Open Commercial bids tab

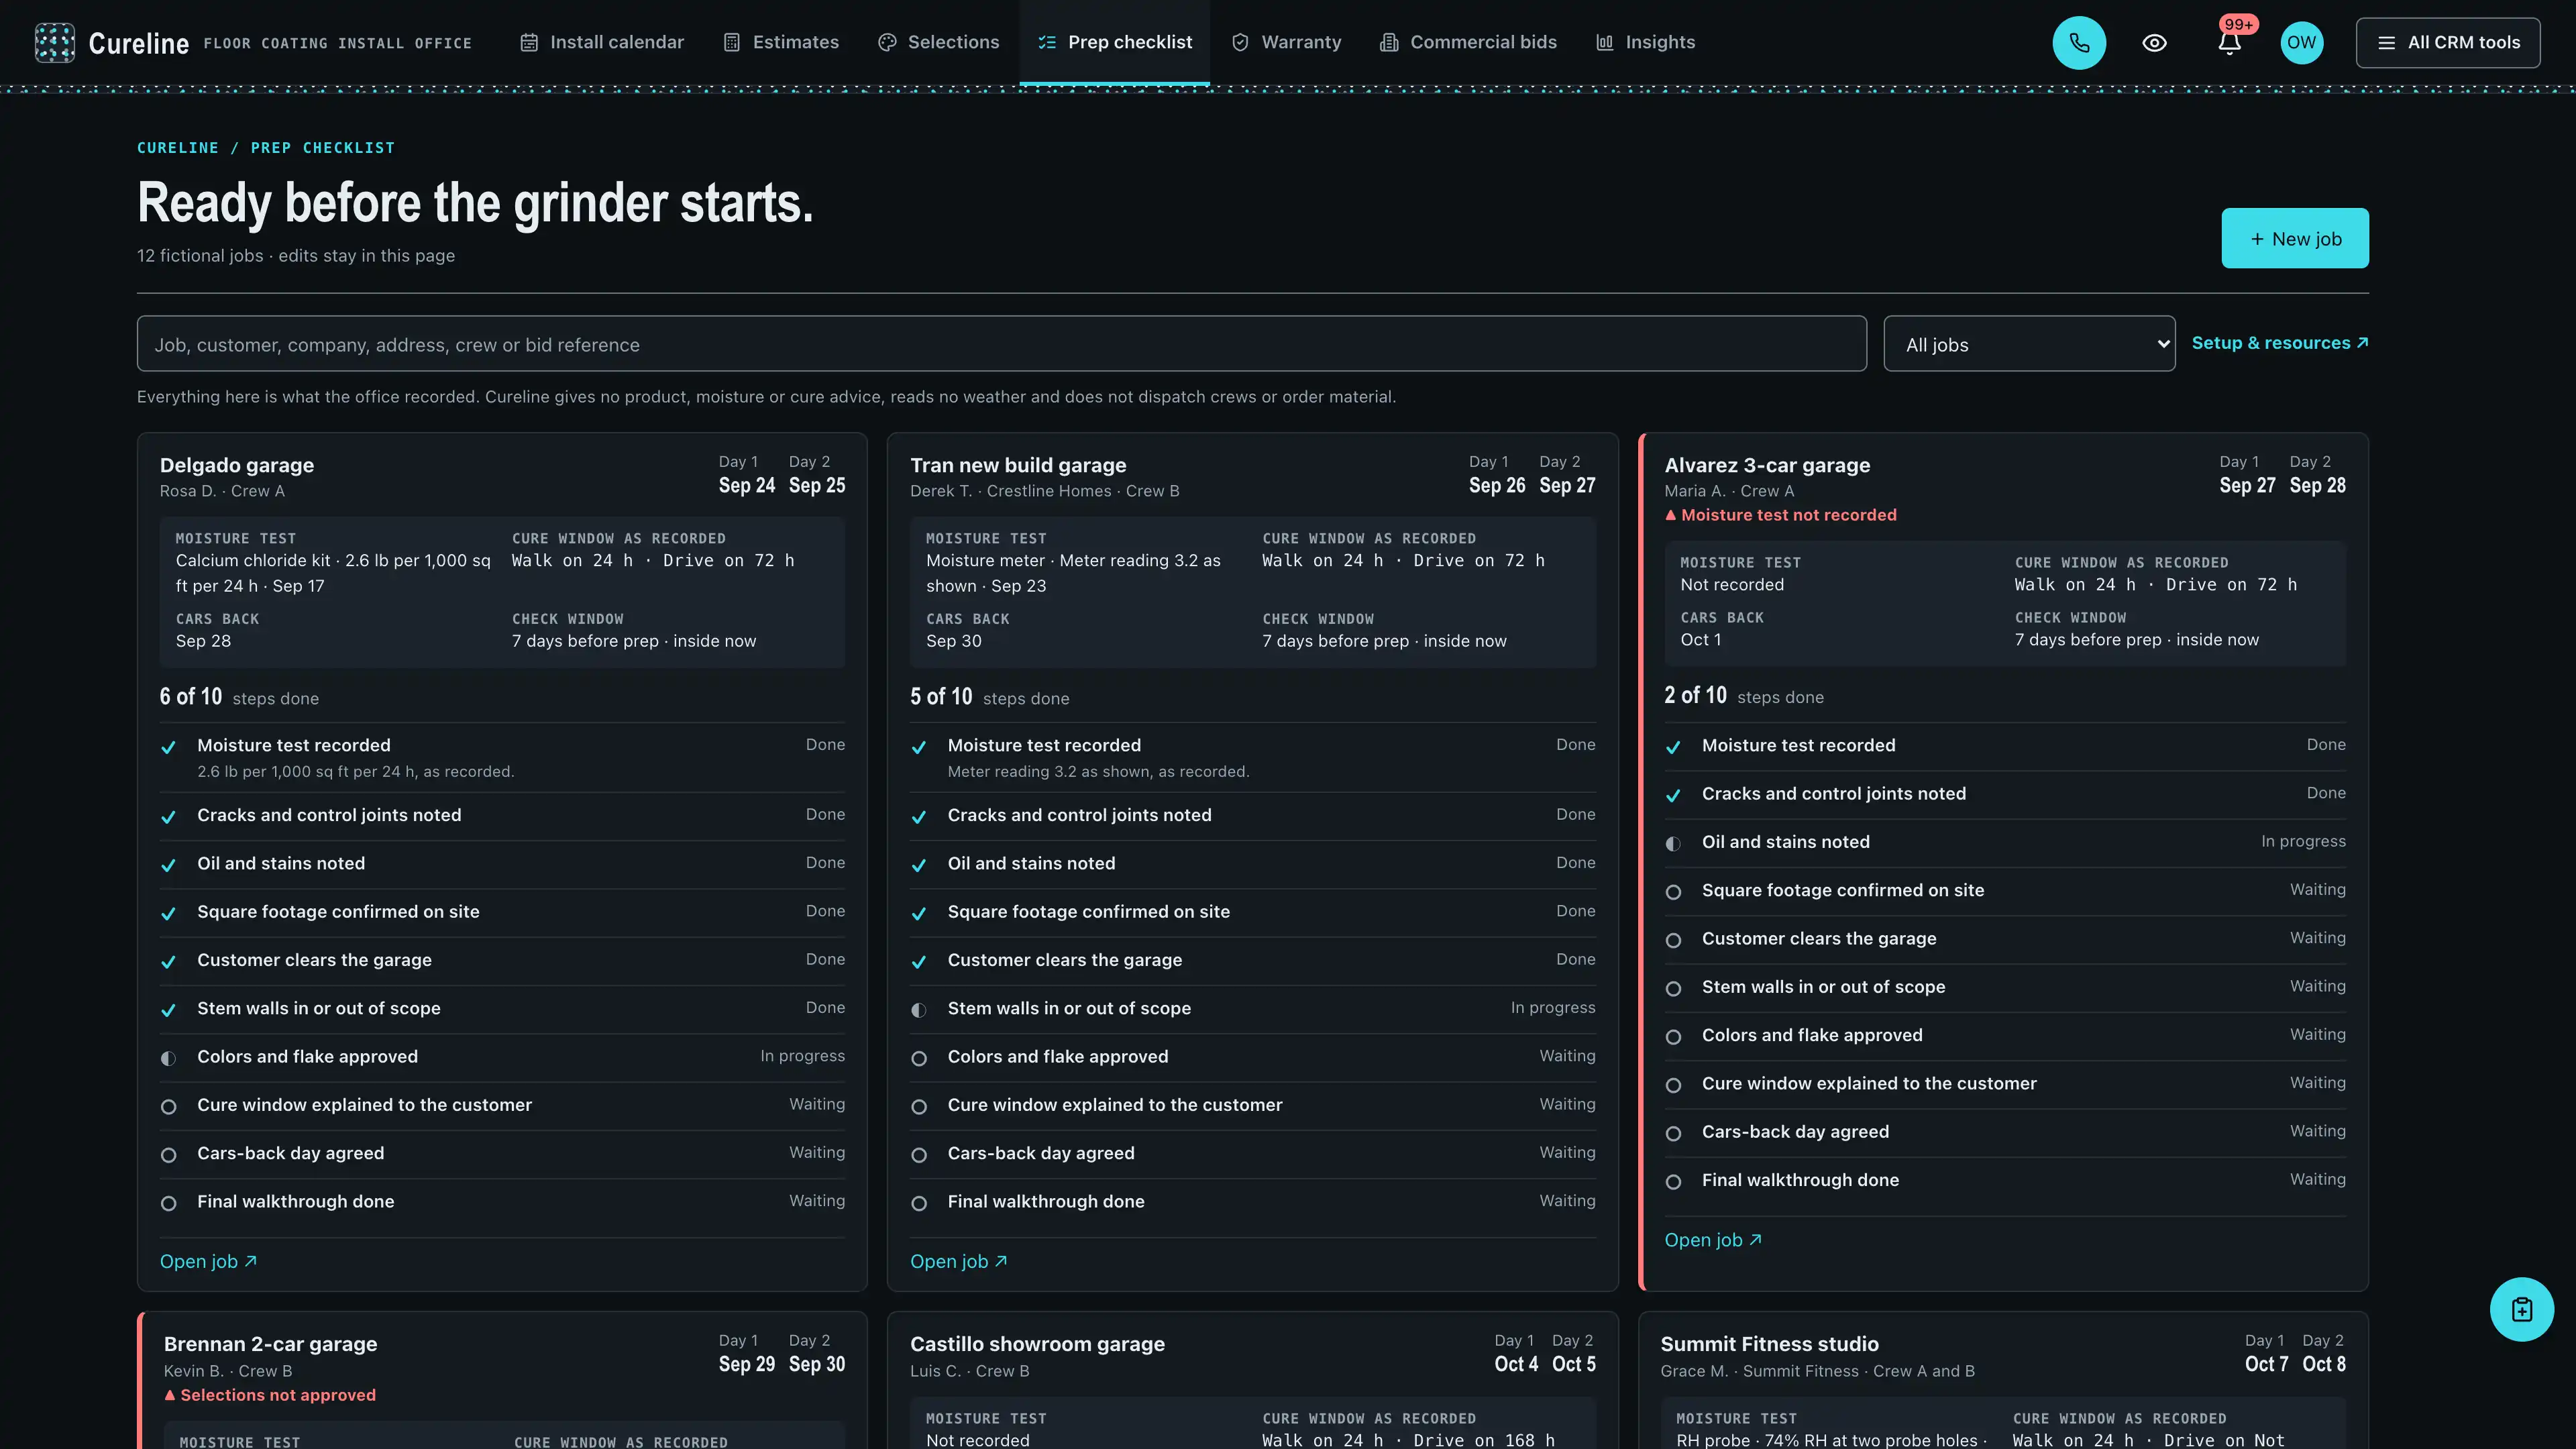click(1468, 42)
